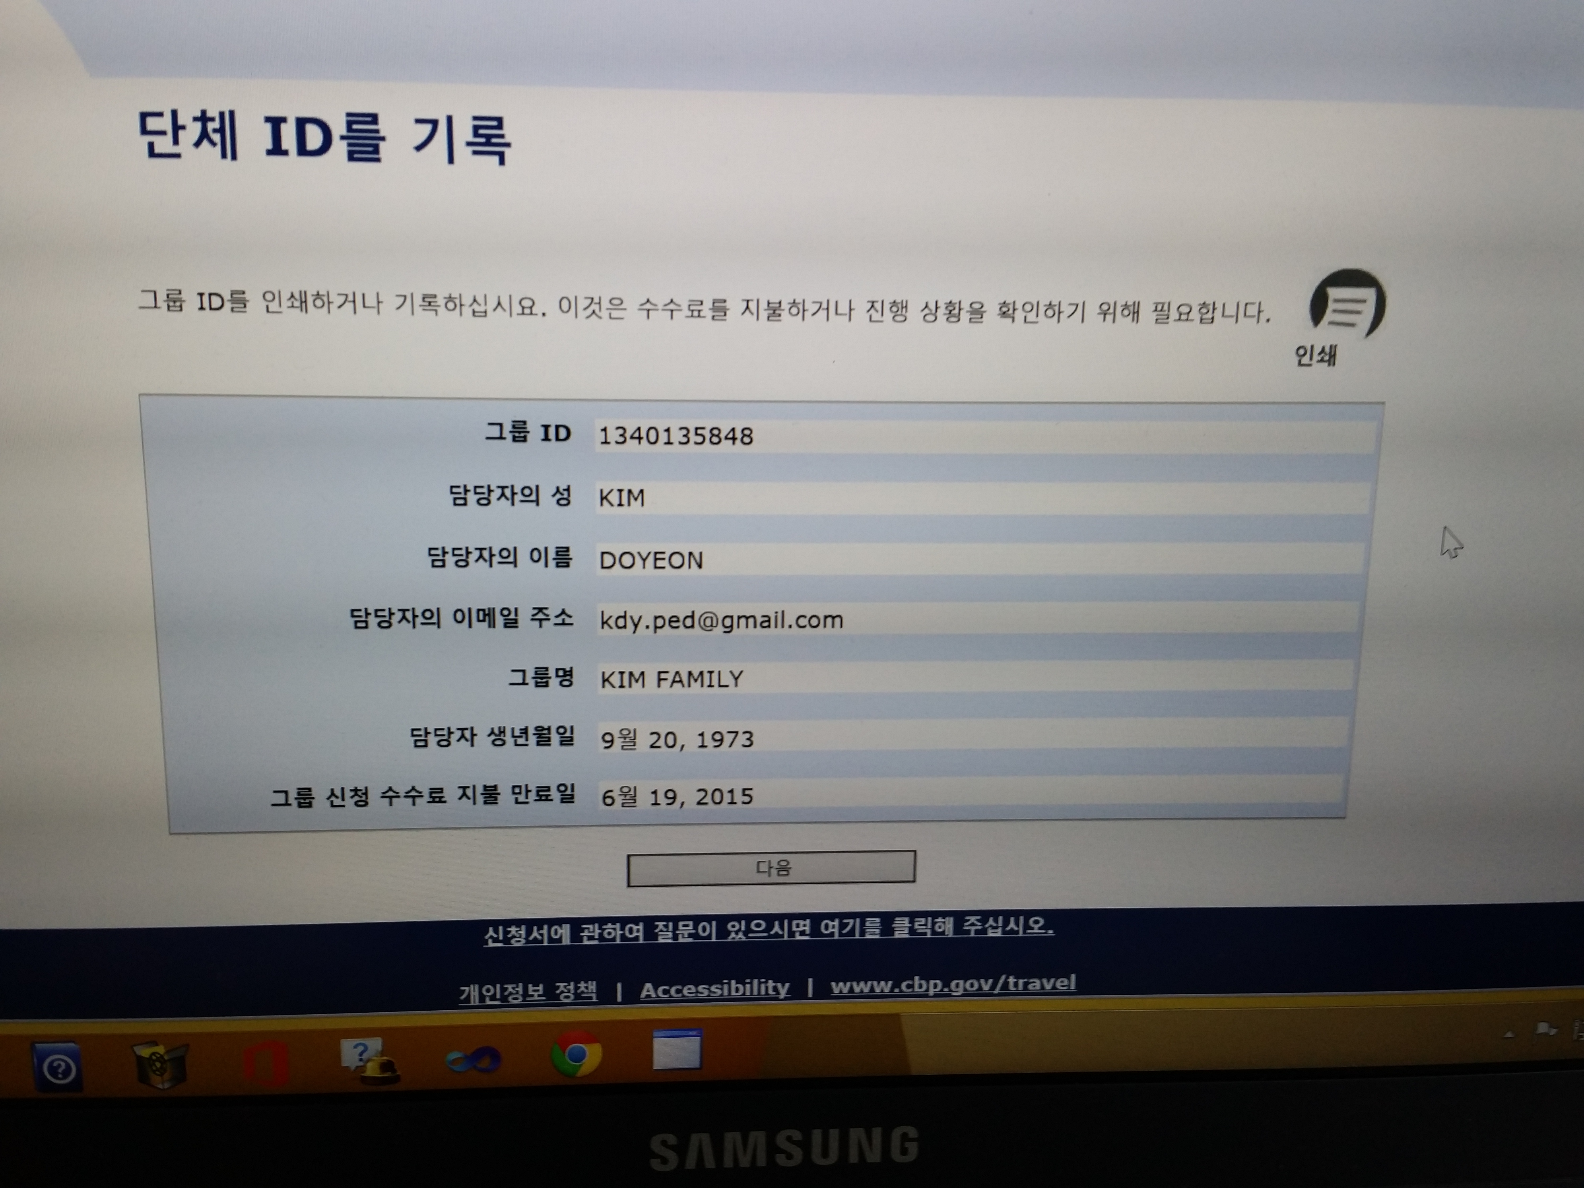Click the payment due date 6월 19, 2015

tap(677, 796)
